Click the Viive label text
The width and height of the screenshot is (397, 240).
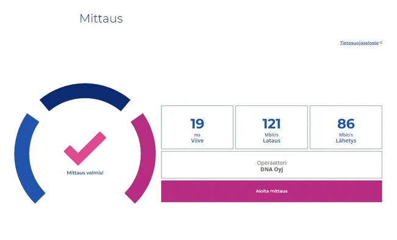tap(197, 141)
